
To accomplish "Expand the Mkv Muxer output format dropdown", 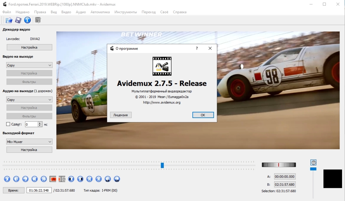I will click(29, 142).
